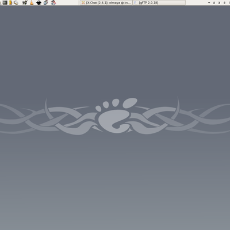Image resolution: width=230 pixels, height=230 pixels.
Task: Click the grey disc launcher icon
Action: click(x=16, y=2)
